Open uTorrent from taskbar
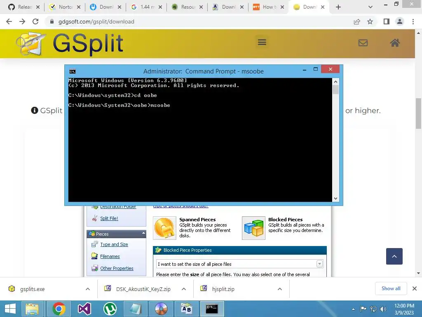 point(110,309)
